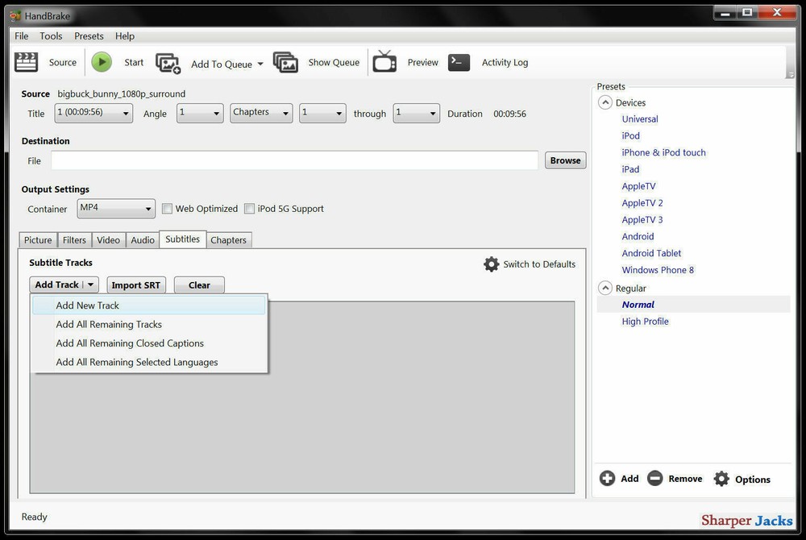
Task: Open the Add Track dropdown arrow
Action: click(91, 285)
